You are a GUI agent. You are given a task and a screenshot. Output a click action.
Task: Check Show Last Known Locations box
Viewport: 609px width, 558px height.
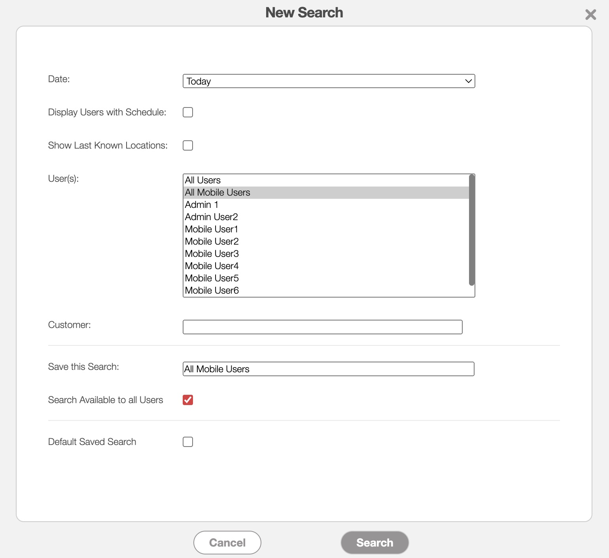click(x=188, y=145)
